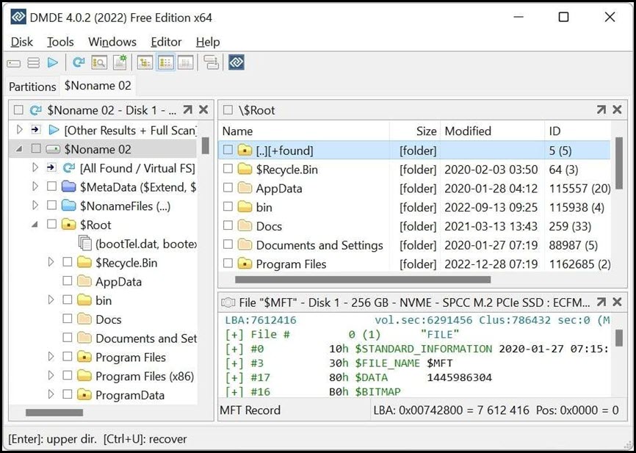Click the disk icon beside $Noname 02 node

point(54,149)
